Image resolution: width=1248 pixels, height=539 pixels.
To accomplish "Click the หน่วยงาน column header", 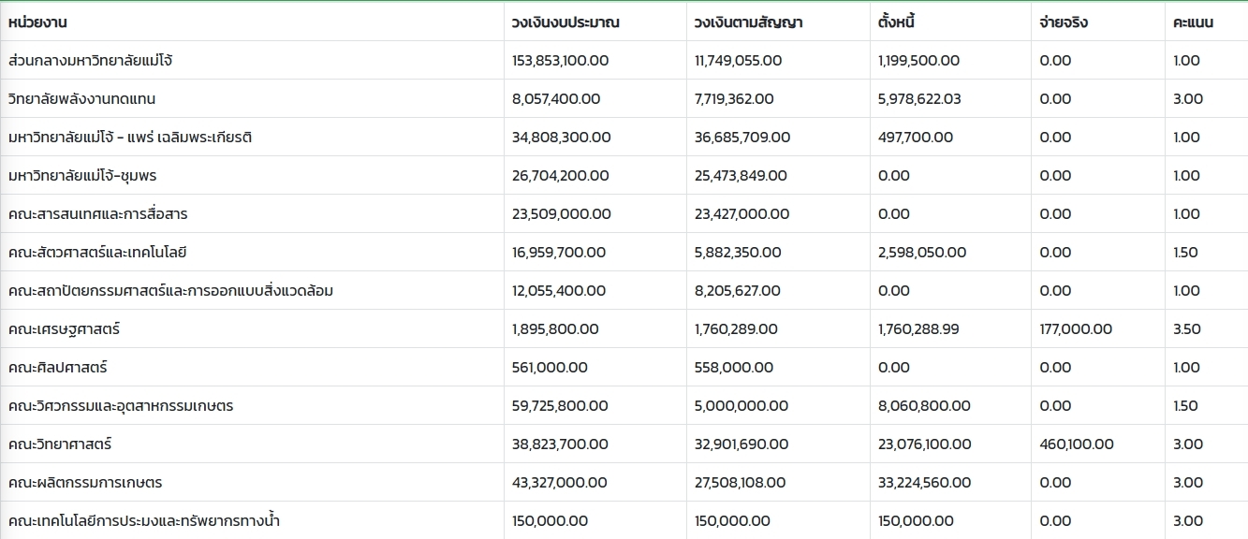I will click(x=37, y=22).
